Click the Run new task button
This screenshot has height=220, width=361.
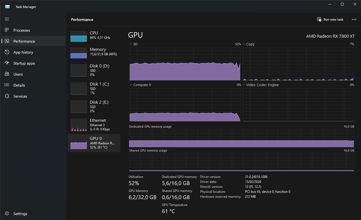[330, 20]
